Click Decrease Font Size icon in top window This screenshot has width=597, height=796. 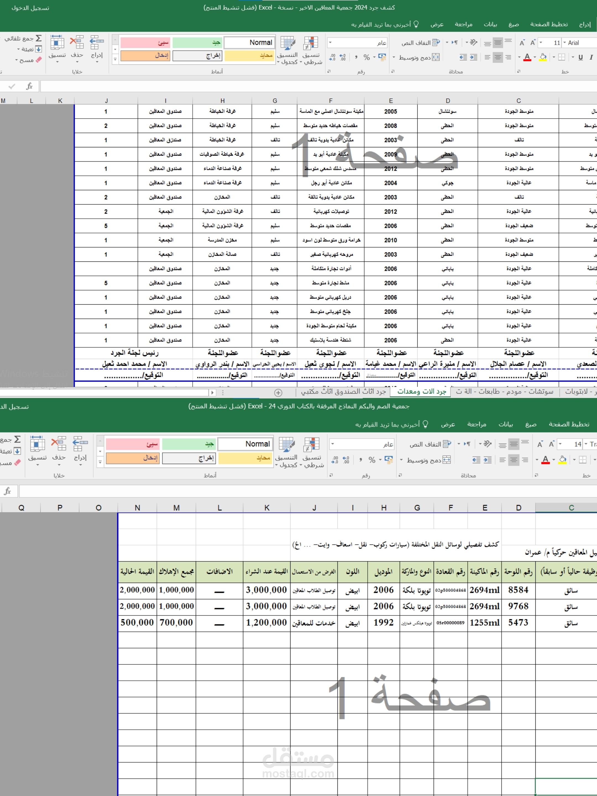(x=522, y=43)
